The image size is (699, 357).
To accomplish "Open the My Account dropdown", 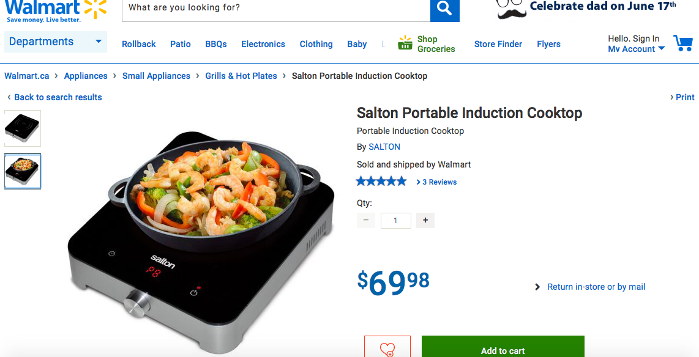I will pos(636,49).
